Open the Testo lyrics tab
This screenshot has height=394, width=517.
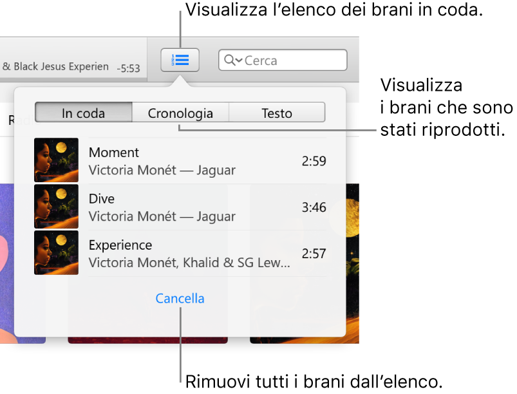277,113
